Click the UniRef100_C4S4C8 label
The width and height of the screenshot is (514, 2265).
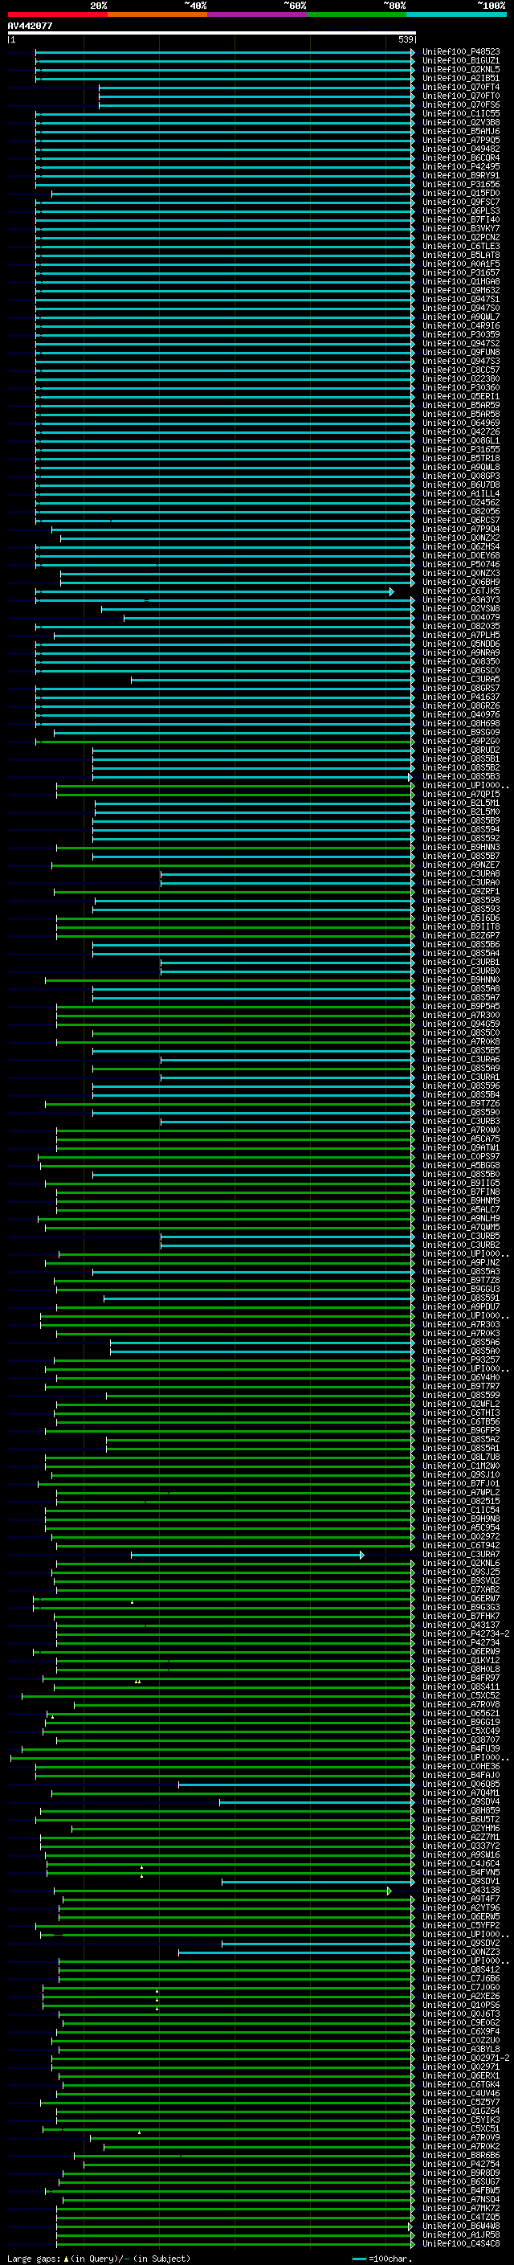pos(461,2243)
